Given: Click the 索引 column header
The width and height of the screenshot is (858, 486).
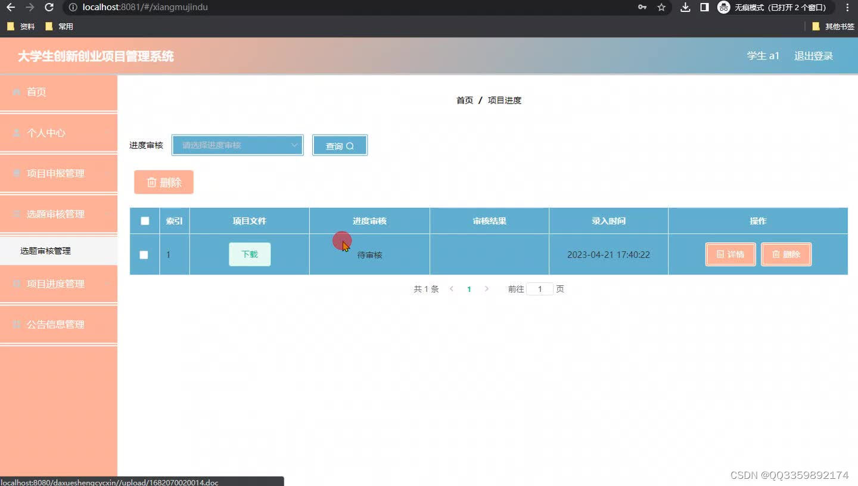Looking at the screenshot, I should (174, 221).
